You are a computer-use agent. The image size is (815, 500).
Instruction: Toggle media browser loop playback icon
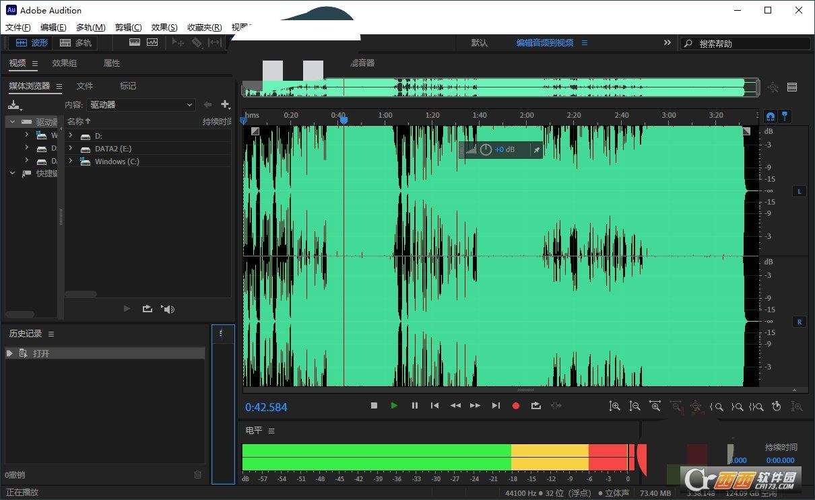pos(148,309)
